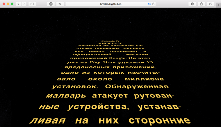Focus the brorlandi.github.io address bar
221x127 pixels.
[110, 4]
